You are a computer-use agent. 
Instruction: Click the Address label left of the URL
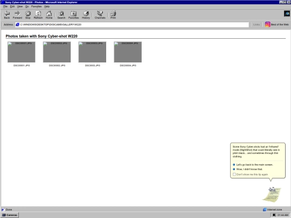tap(8, 24)
